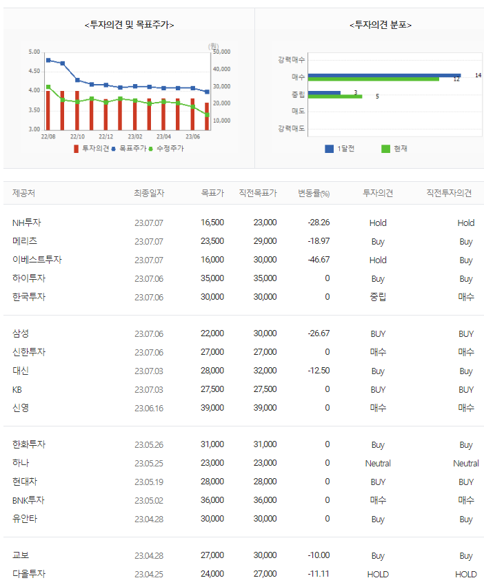This screenshot has height=587, width=484.
Task: Click the red 투자의견 legend swatch
Action: coord(76,149)
